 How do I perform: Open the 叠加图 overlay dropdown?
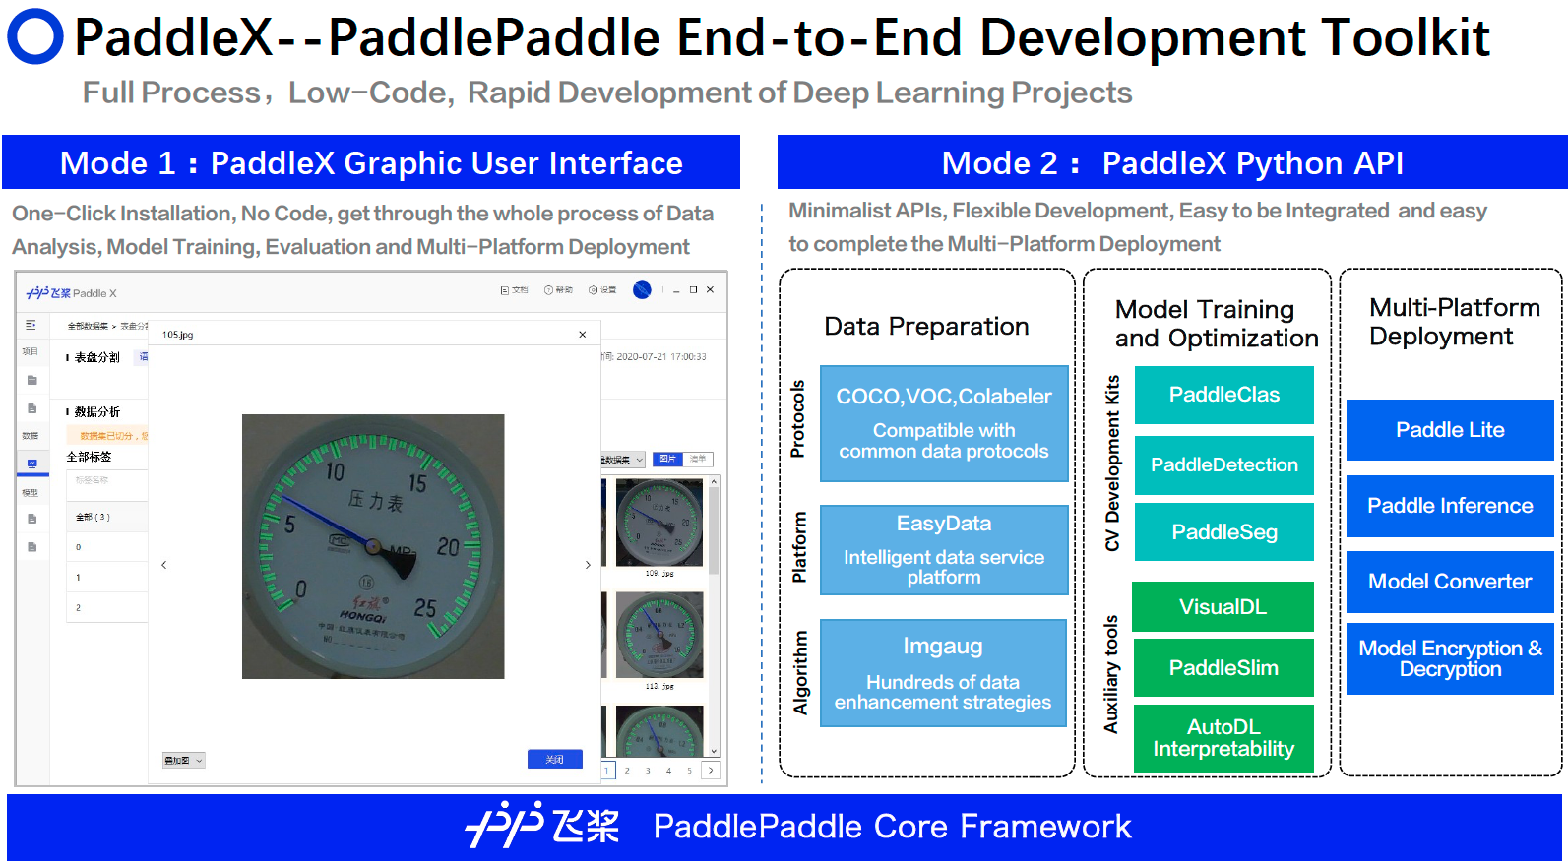pyautogui.click(x=183, y=761)
